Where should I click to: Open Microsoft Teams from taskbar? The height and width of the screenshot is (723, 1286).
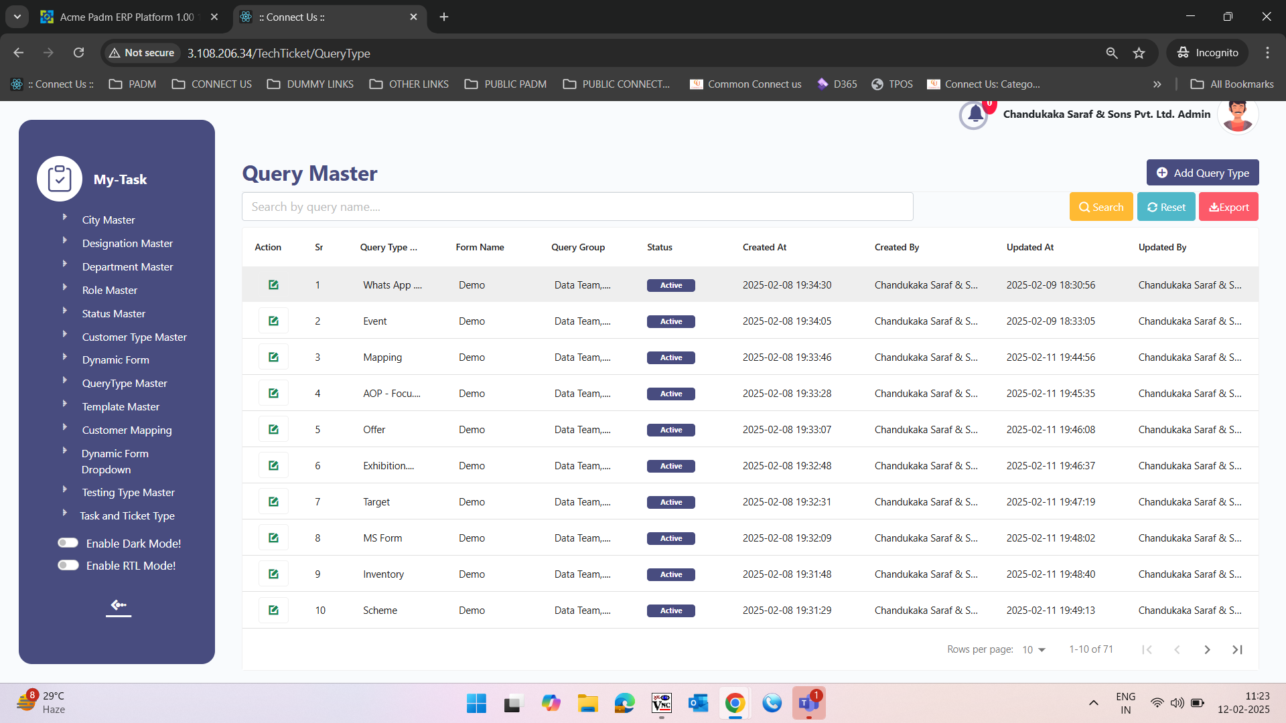click(x=808, y=703)
